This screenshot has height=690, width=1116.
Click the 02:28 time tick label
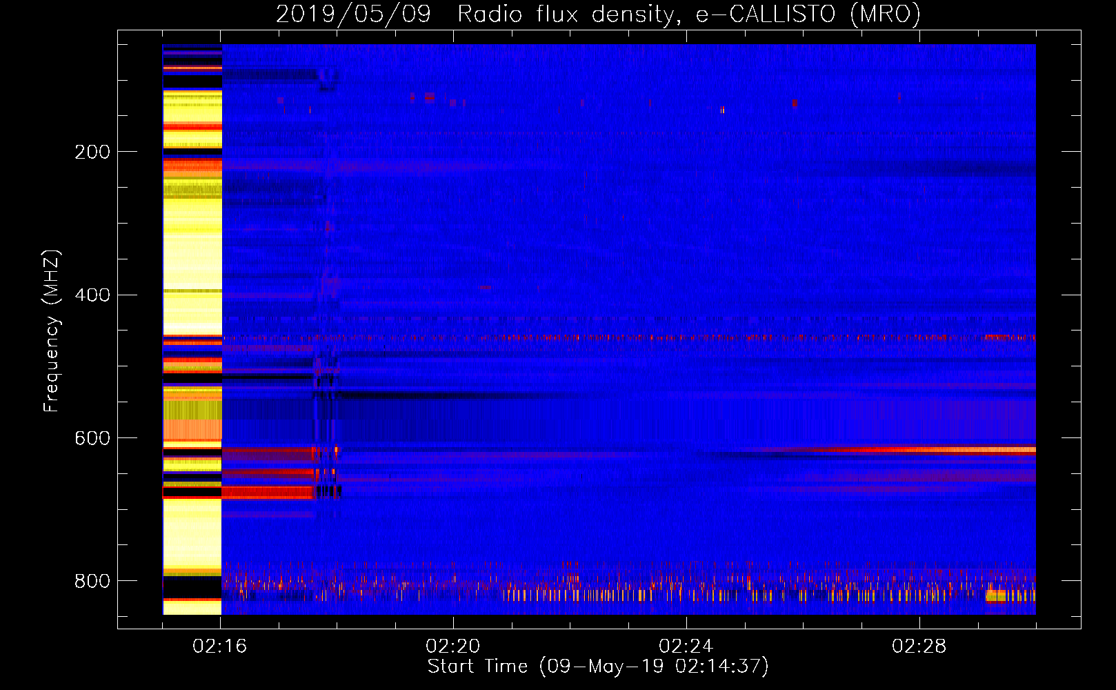tap(919, 647)
